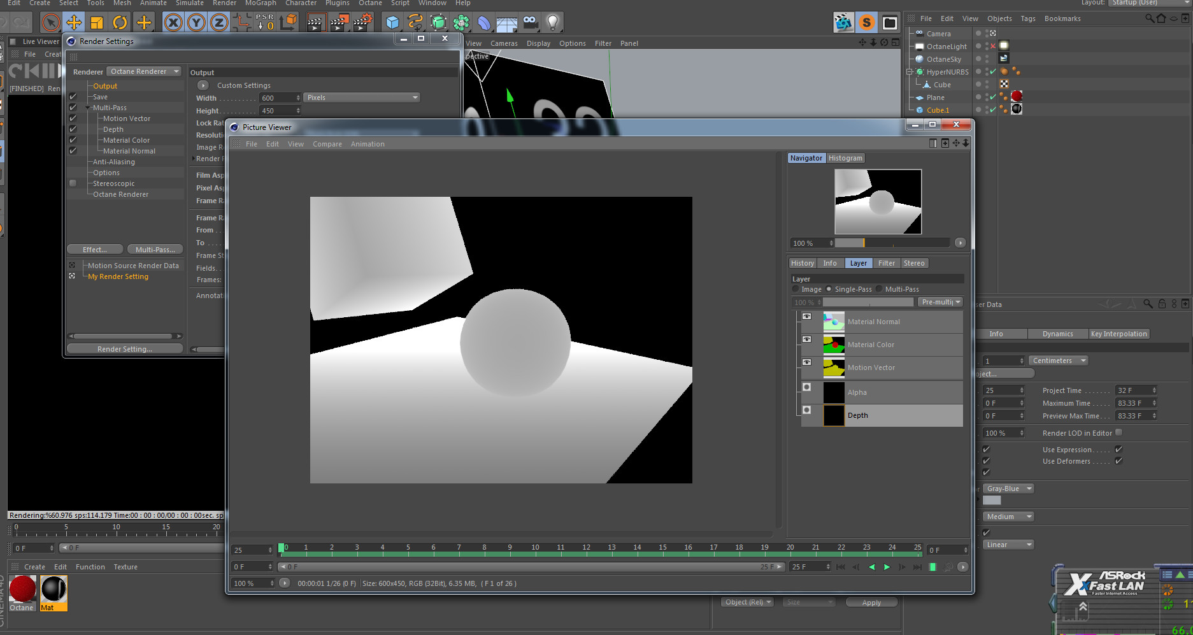
Task: Select the Multi-Pass radio button
Action: click(880, 289)
